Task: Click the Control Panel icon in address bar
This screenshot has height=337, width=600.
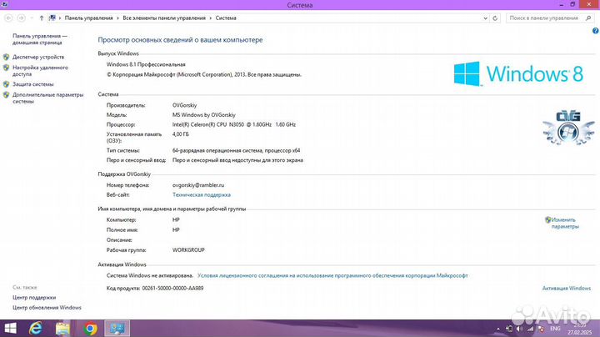Action: (52, 18)
